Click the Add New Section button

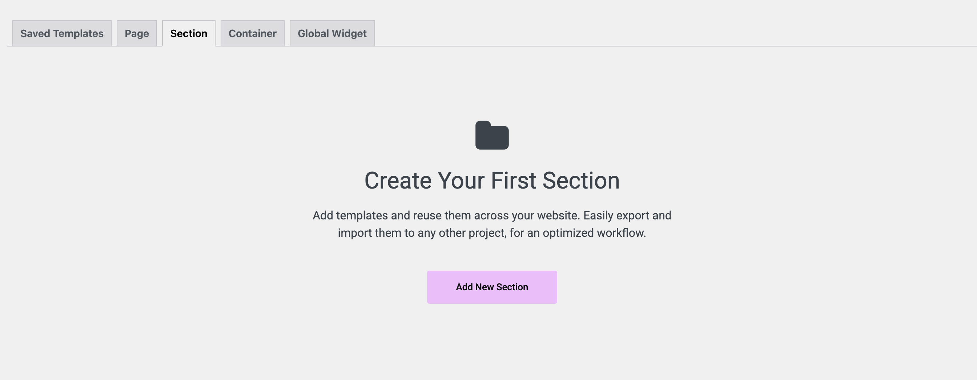(492, 287)
